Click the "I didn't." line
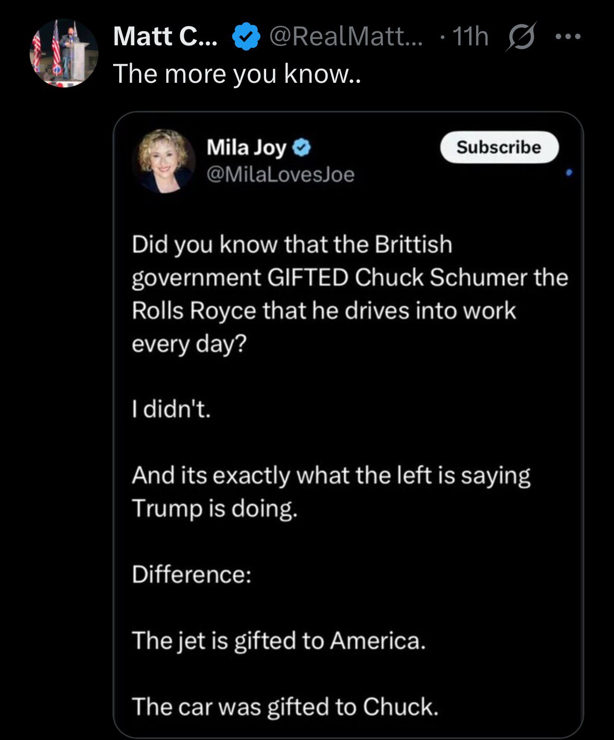Viewport: 614px width, 740px height. click(x=171, y=410)
